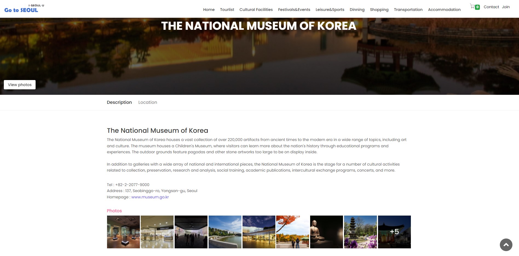Click the Photos section heading
Screen dimensions: 519x256
114,211
